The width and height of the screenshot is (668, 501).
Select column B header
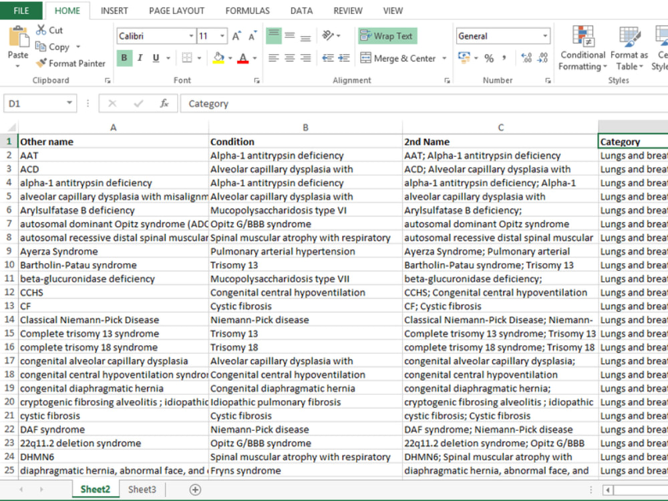point(305,128)
